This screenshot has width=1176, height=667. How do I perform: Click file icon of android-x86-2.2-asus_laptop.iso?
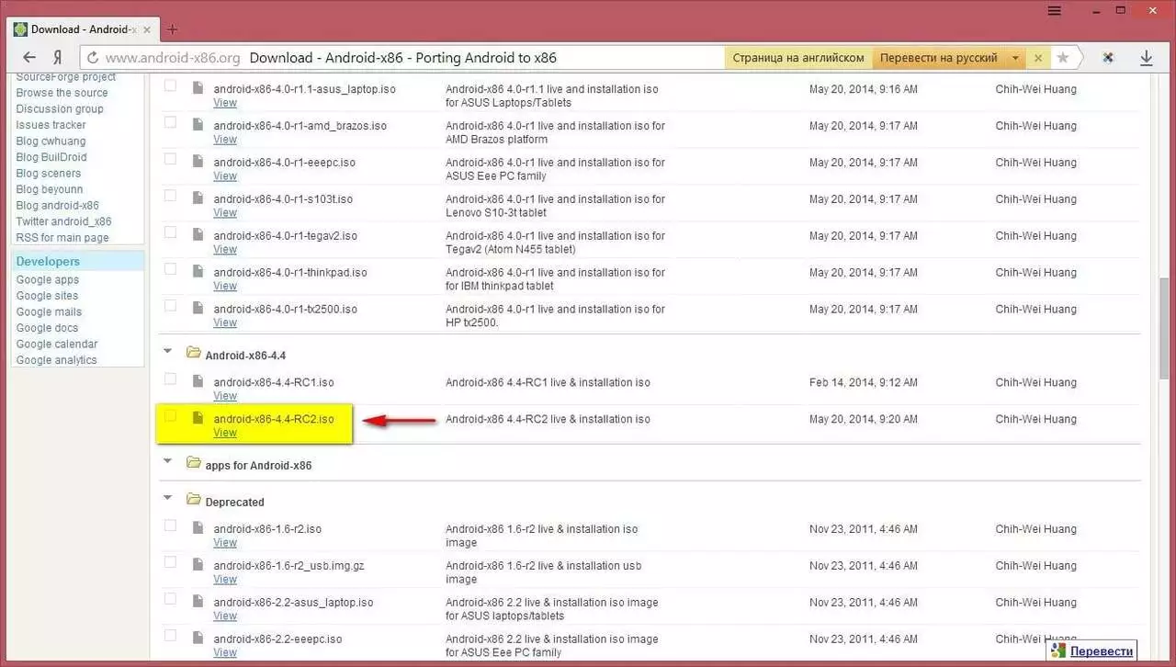point(198,601)
